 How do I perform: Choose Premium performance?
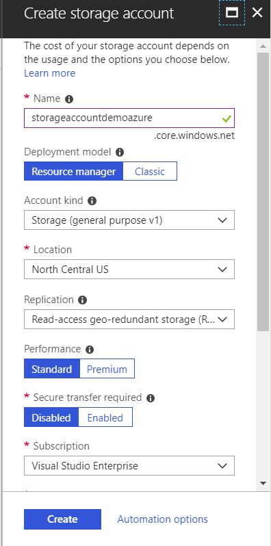pos(107,369)
